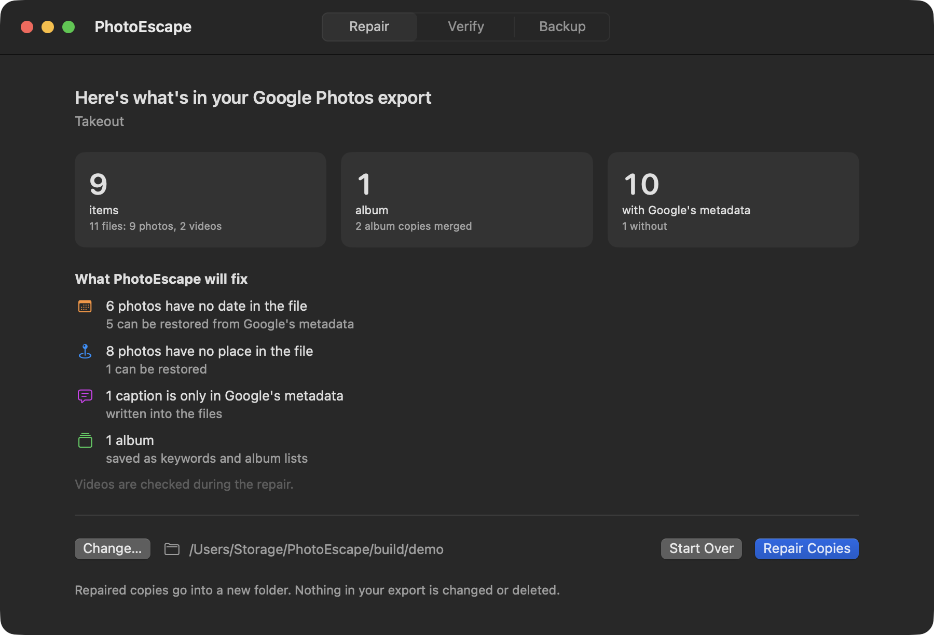The height and width of the screenshot is (635, 934).
Task: Switch to the Repair tab
Action: (x=369, y=26)
